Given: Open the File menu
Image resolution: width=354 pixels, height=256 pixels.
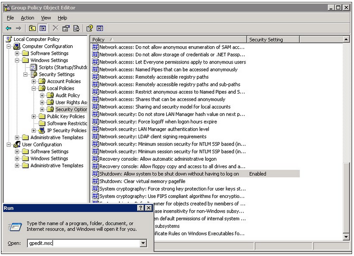Looking at the screenshot, I should point(11,18).
